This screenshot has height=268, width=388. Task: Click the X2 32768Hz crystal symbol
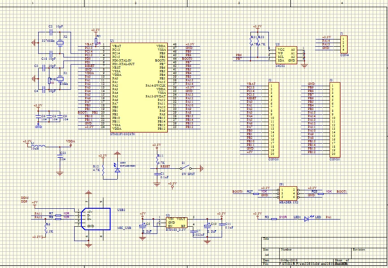pyautogui.click(x=60, y=43)
